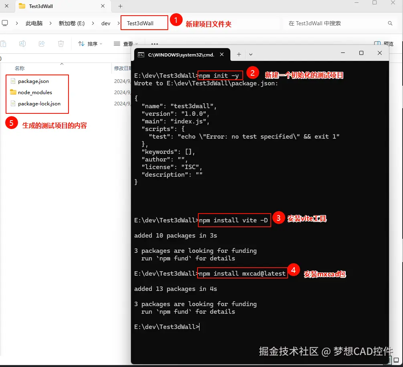Click the 名称 column header
Image resolution: width=403 pixels, height=367 pixels.
point(20,69)
